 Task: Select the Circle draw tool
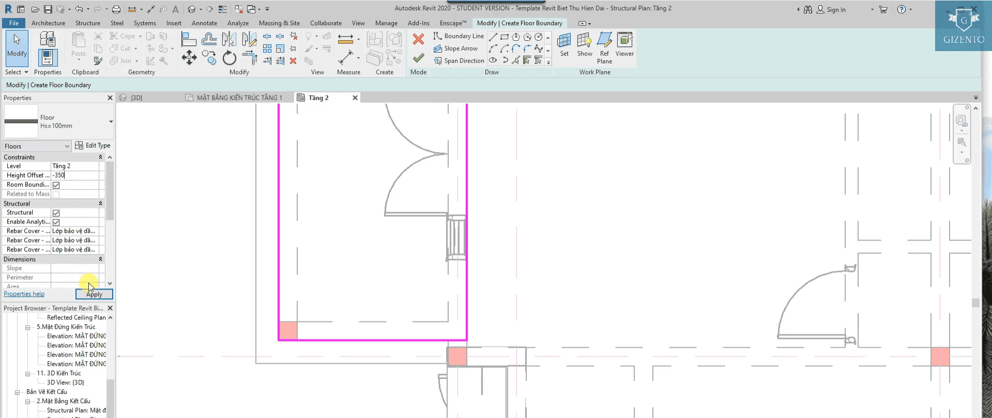pyautogui.click(x=539, y=37)
